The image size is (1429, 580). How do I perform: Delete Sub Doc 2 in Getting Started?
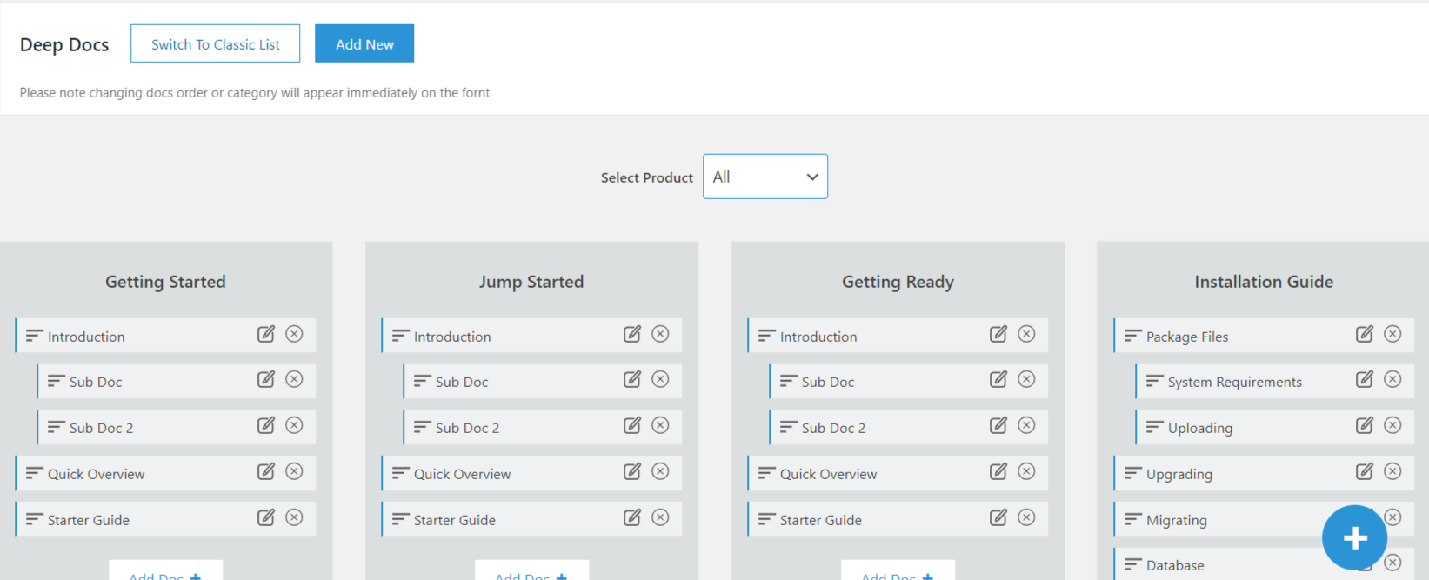coord(295,425)
